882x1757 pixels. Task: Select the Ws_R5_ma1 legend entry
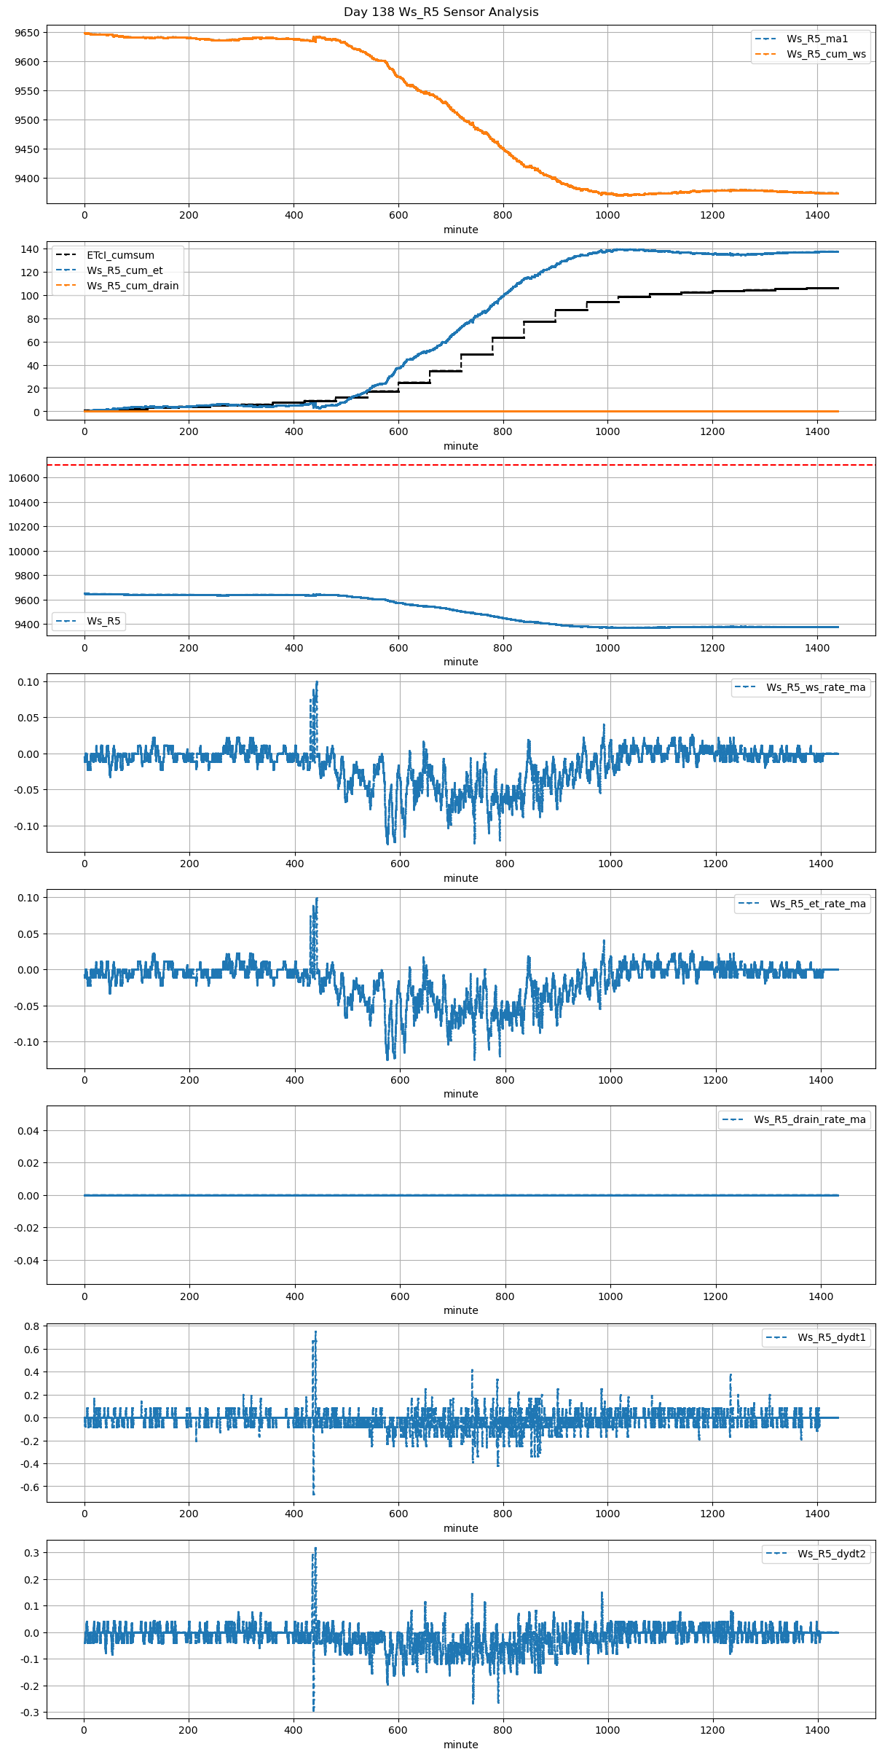[816, 39]
